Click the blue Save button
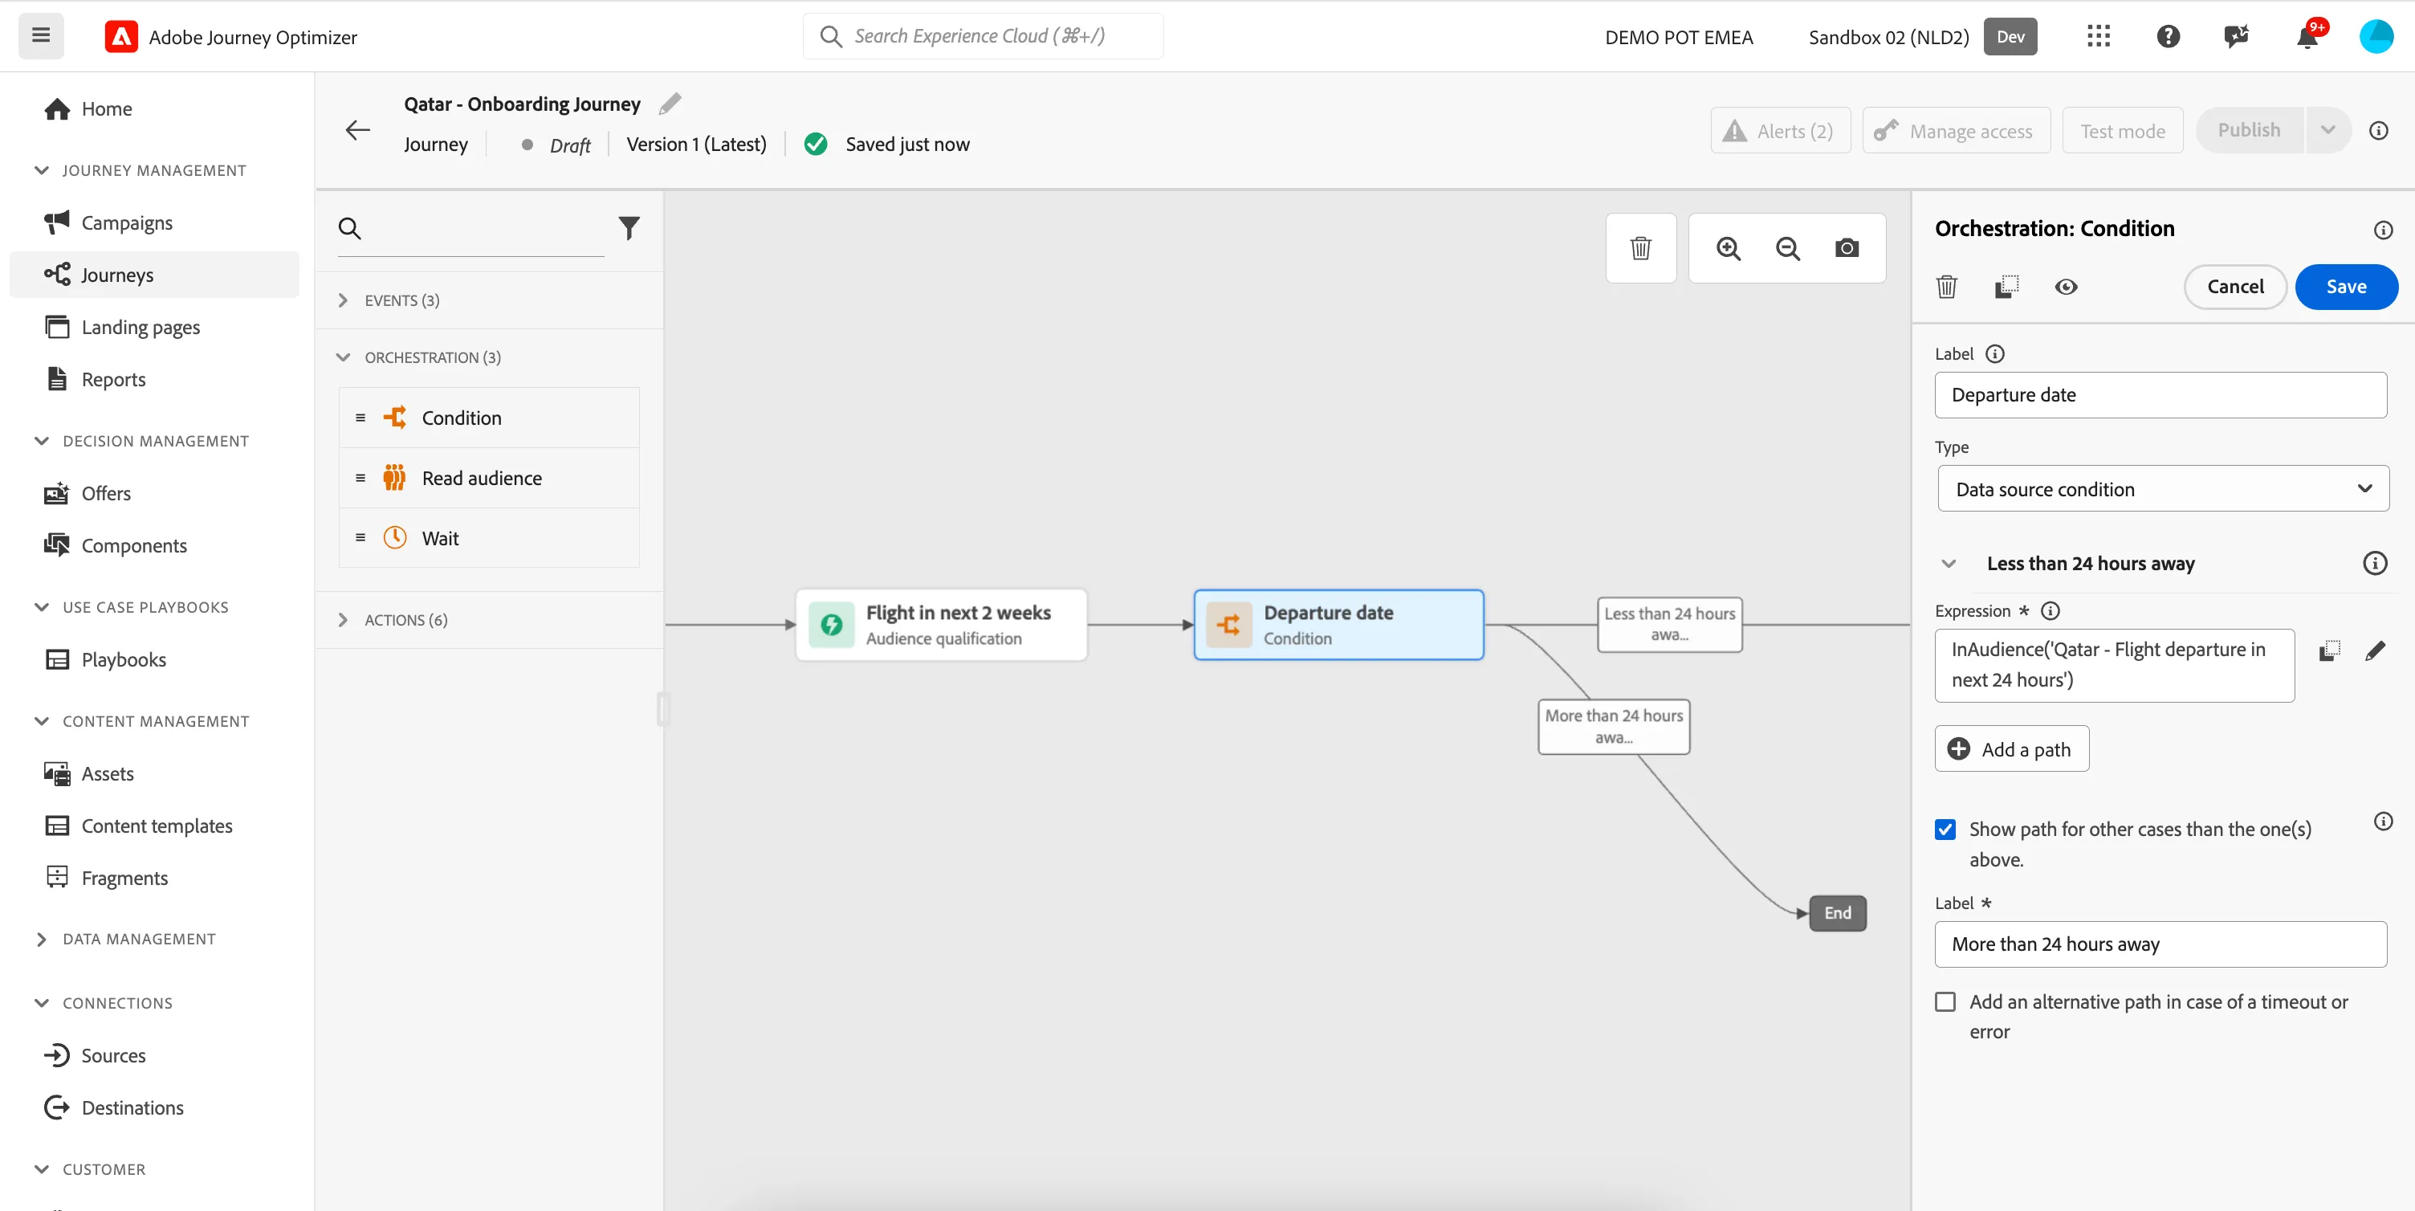2415x1211 pixels. [2346, 287]
